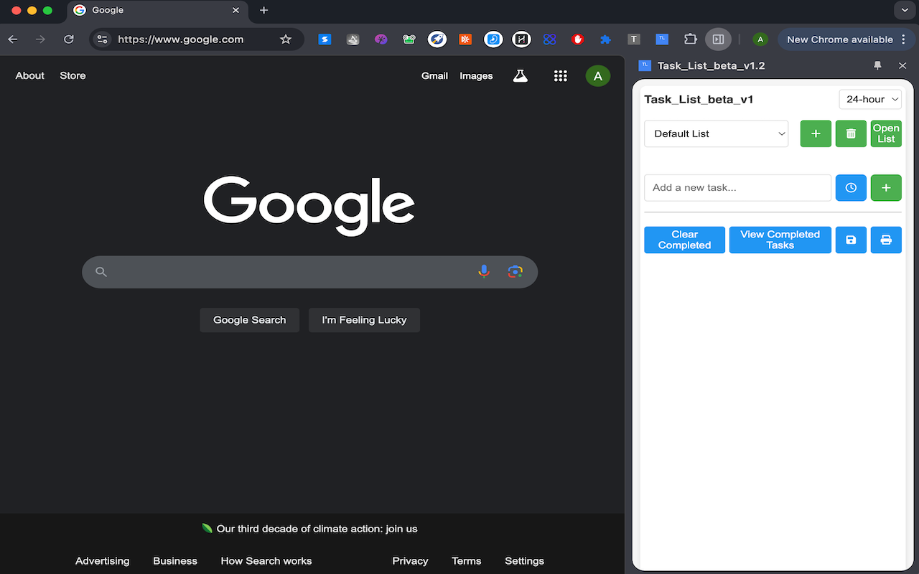Print task list with printer icon
Image resolution: width=919 pixels, height=574 pixels.
click(886, 240)
